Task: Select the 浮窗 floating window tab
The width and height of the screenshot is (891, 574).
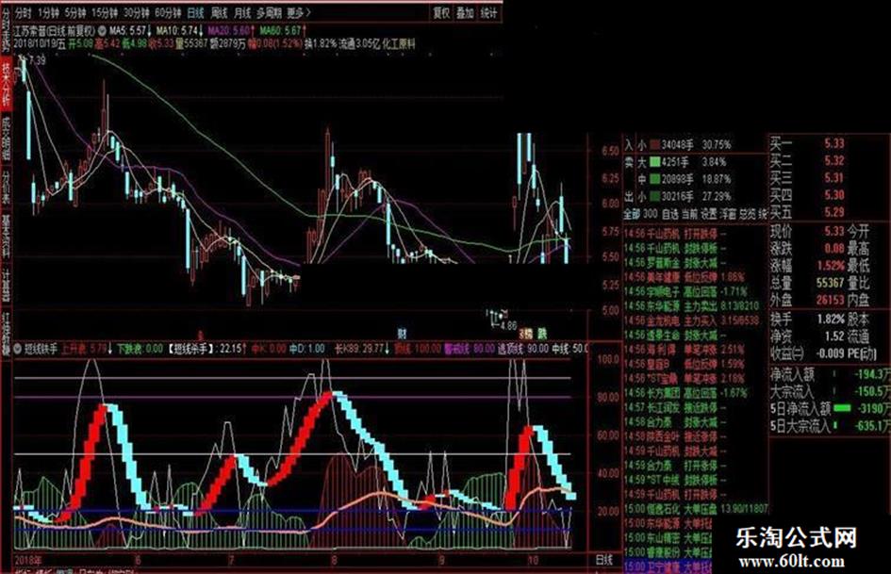Action: pyautogui.click(x=729, y=214)
